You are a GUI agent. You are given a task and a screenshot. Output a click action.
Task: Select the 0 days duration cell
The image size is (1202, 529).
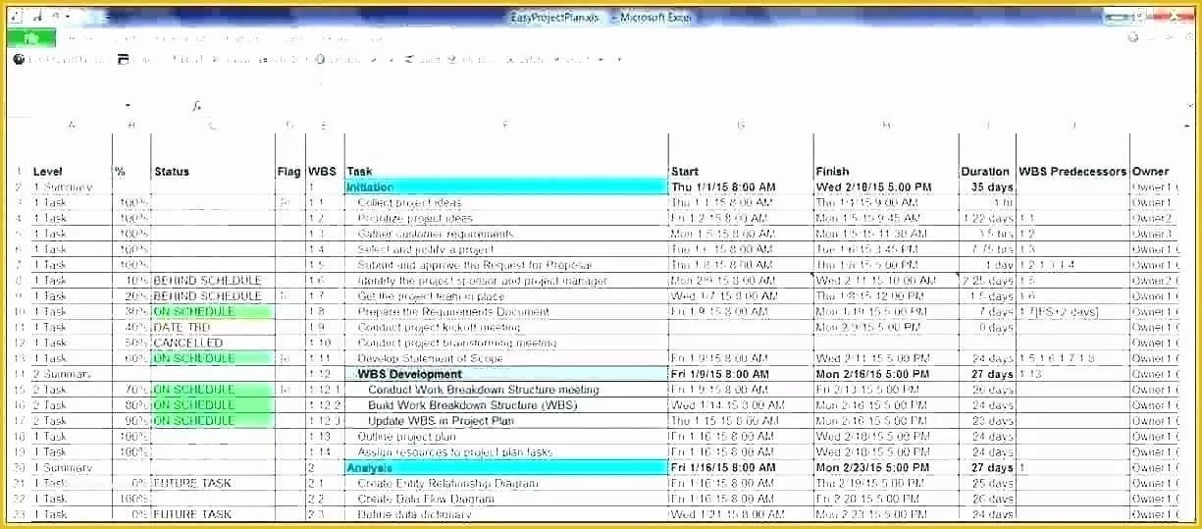(987, 328)
